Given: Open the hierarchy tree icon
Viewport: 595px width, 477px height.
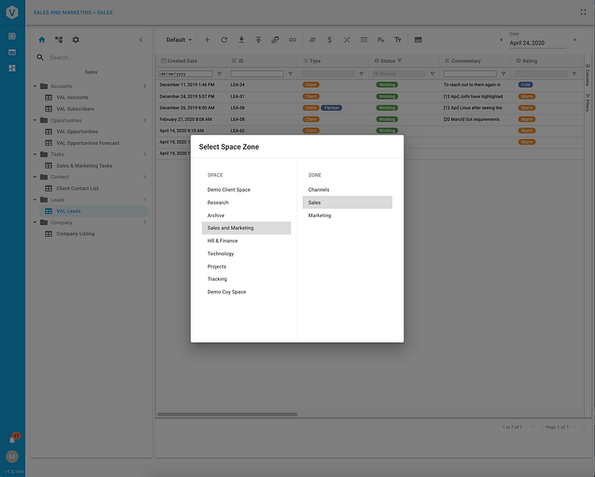Looking at the screenshot, I should pyautogui.click(x=59, y=40).
